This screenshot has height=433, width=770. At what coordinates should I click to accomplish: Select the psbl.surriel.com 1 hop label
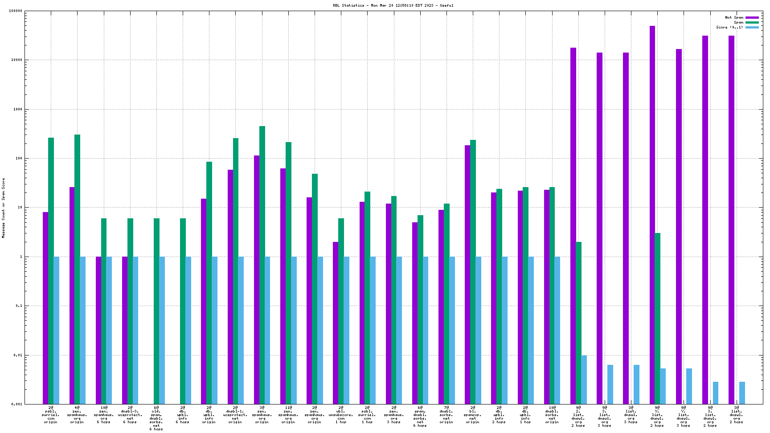tap(367, 415)
